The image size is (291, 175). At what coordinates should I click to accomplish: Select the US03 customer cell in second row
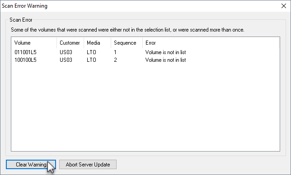[66, 60]
